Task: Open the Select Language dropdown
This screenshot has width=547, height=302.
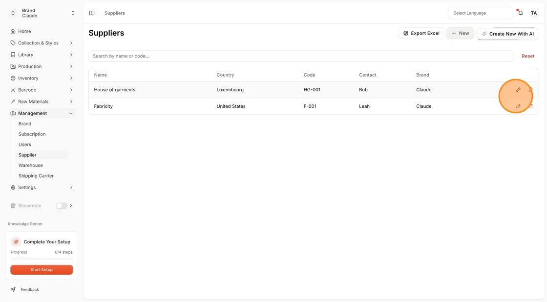Action: (480, 13)
